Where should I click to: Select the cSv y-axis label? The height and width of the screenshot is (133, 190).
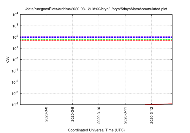coord(7,60)
